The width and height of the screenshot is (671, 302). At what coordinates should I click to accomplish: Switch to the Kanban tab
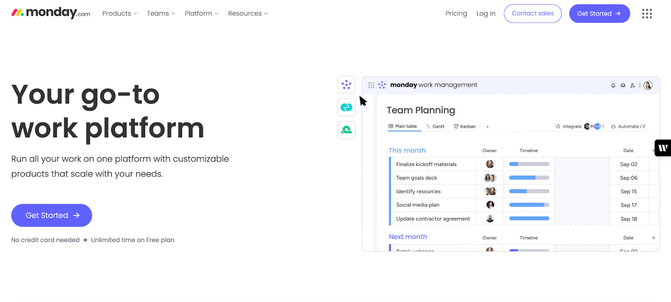click(465, 126)
